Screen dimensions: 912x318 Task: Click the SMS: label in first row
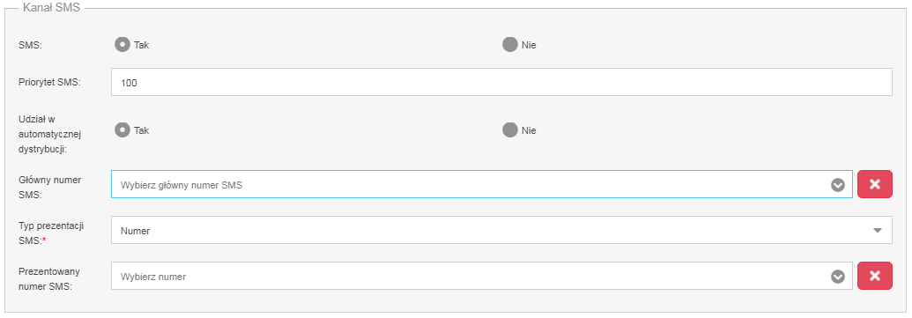(30, 45)
